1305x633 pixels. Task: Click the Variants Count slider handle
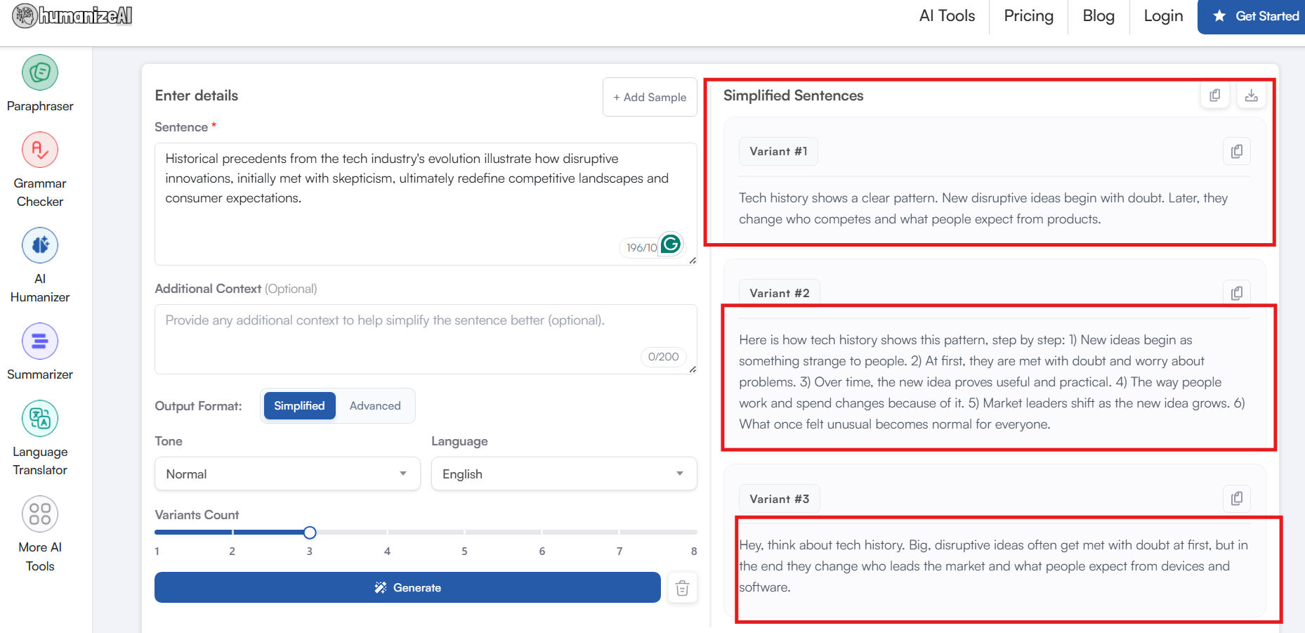310,533
